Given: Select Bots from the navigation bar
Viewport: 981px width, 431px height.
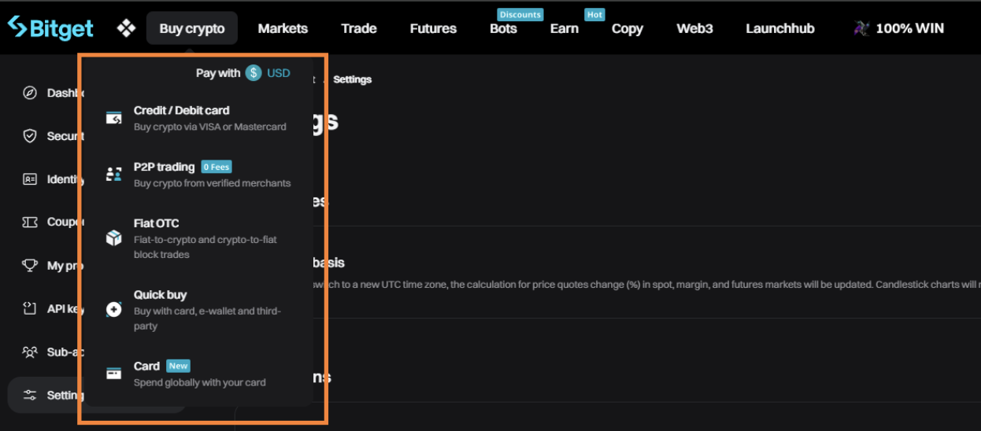Looking at the screenshot, I should tap(503, 28).
